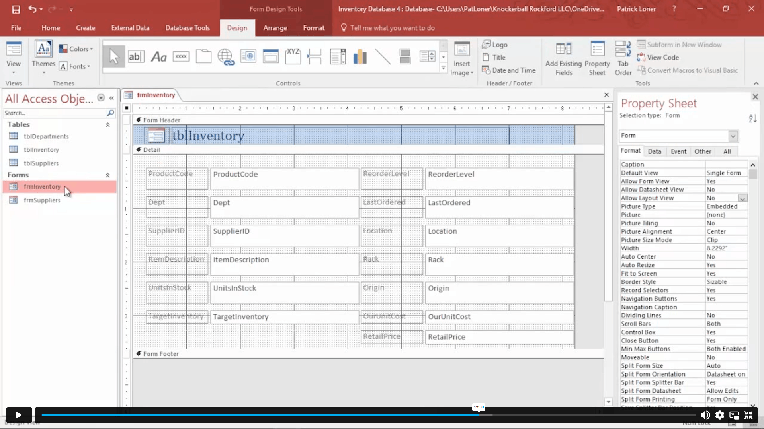Mute the video with the speaker icon

coord(705,415)
